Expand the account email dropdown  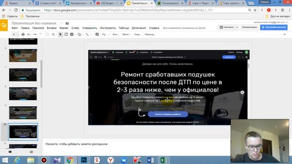point(287,22)
